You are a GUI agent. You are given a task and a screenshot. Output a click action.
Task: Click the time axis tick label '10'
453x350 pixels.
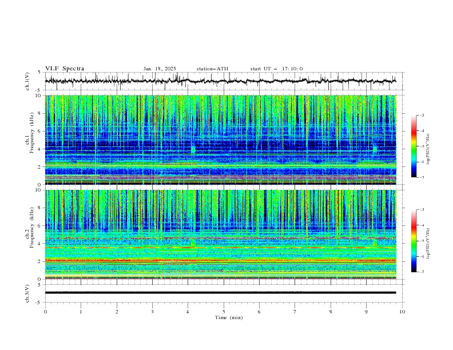pyautogui.click(x=402, y=312)
